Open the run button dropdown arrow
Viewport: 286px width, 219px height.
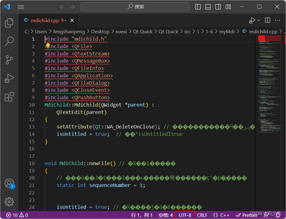(259, 20)
